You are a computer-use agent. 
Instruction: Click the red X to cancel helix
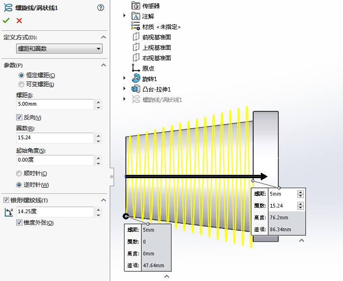(x=19, y=20)
